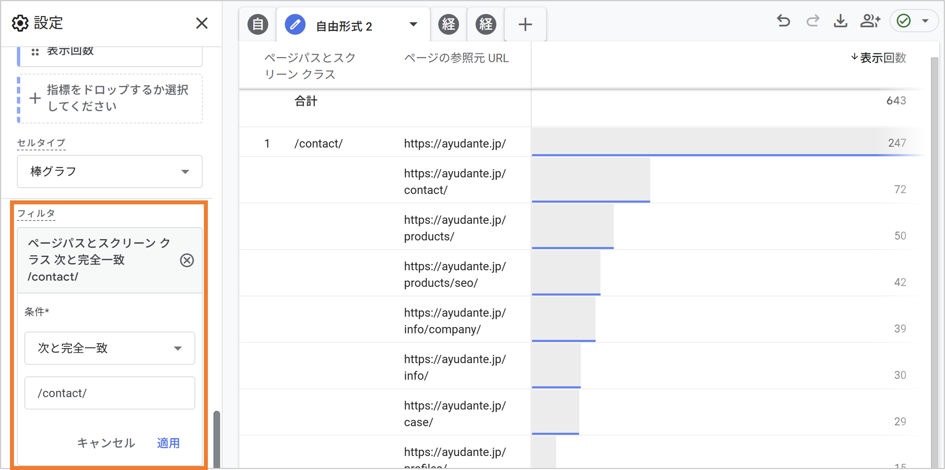The width and height of the screenshot is (945, 470).
Task: Click the settings gear icon
Action: (x=20, y=23)
